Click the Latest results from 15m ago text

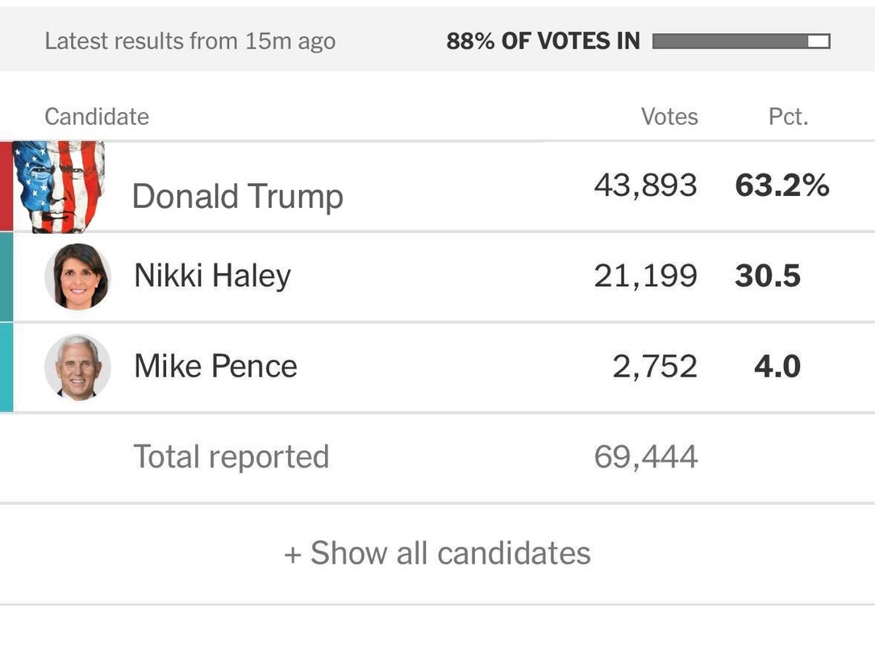click(190, 41)
